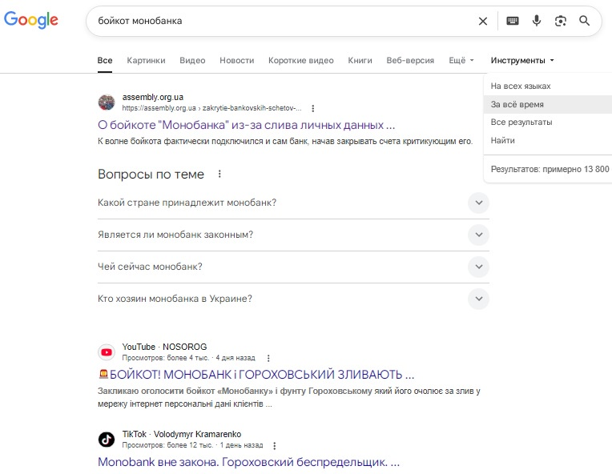Switch to the 'Картинки' tab
The width and height of the screenshot is (612, 474).
[146, 60]
